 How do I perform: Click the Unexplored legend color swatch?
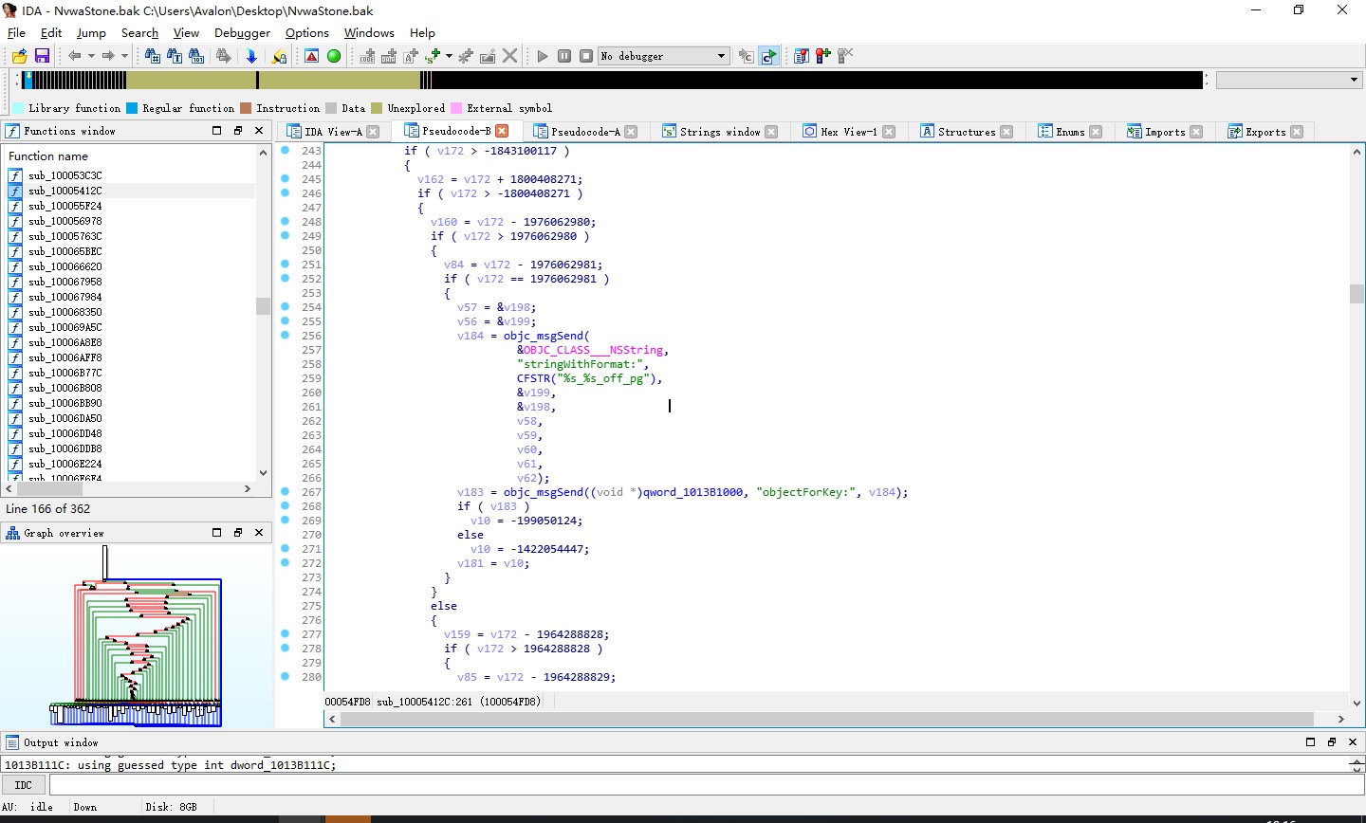(x=377, y=108)
